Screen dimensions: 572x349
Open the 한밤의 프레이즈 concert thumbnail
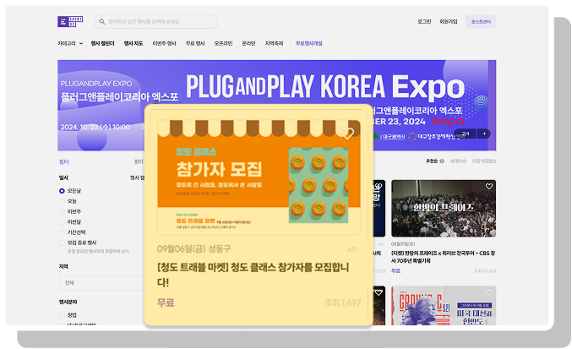click(444, 208)
